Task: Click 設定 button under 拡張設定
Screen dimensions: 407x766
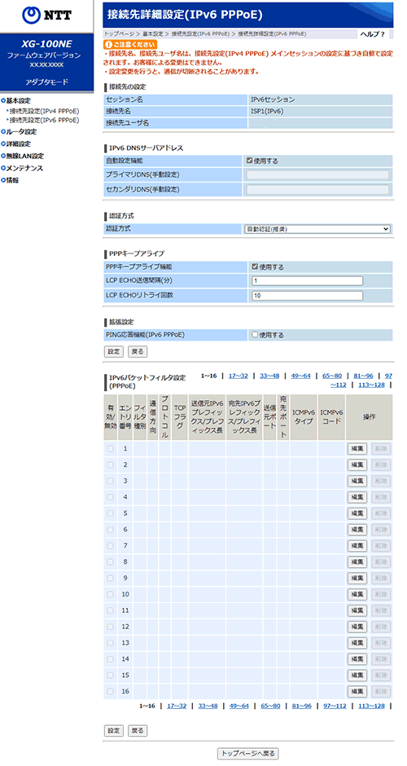Action: tap(114, 351)
